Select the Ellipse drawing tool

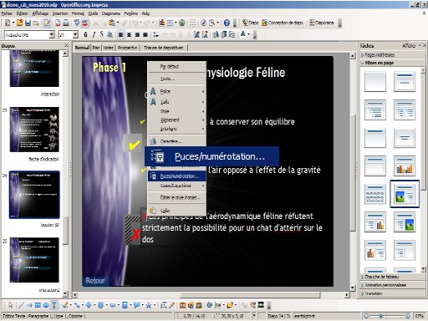click(46, 305)
